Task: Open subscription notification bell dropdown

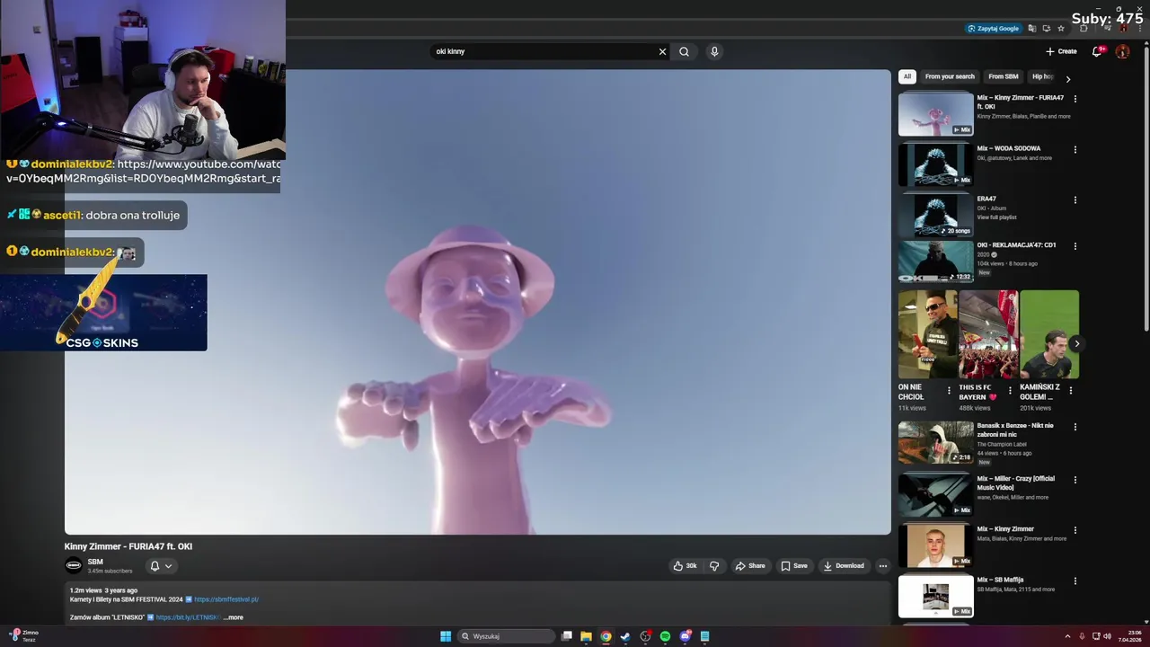Action: tap(161, 566)
